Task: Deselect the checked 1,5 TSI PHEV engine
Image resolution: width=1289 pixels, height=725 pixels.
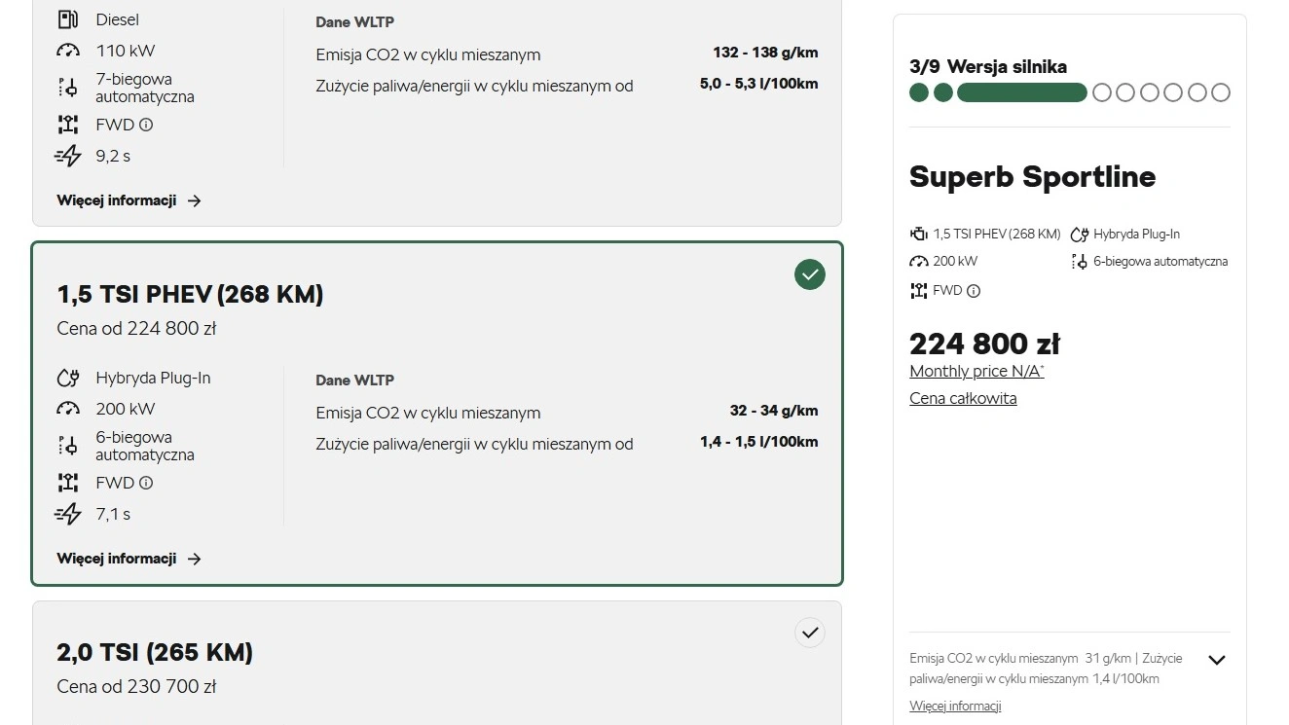Action: pos(809,274)
